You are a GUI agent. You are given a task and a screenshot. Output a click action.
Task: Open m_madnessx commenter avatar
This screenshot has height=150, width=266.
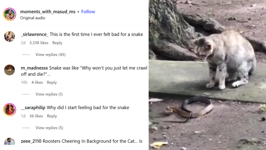tap(9, 70)
